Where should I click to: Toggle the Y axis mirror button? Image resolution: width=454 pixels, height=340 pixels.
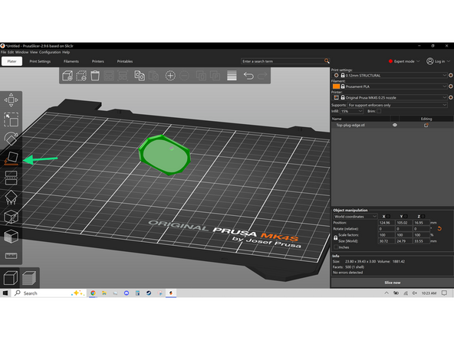(x=406, y=216)
